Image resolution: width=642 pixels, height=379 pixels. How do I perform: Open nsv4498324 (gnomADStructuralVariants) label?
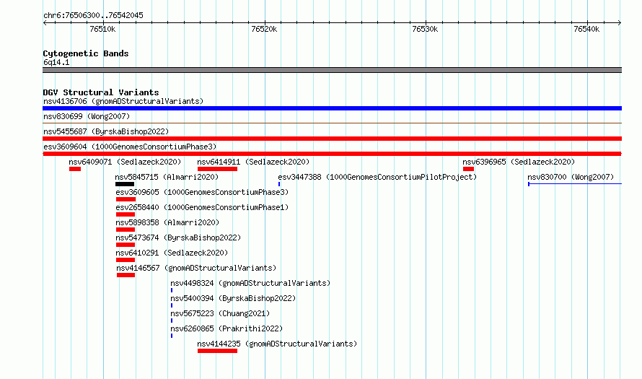(250, 283)
